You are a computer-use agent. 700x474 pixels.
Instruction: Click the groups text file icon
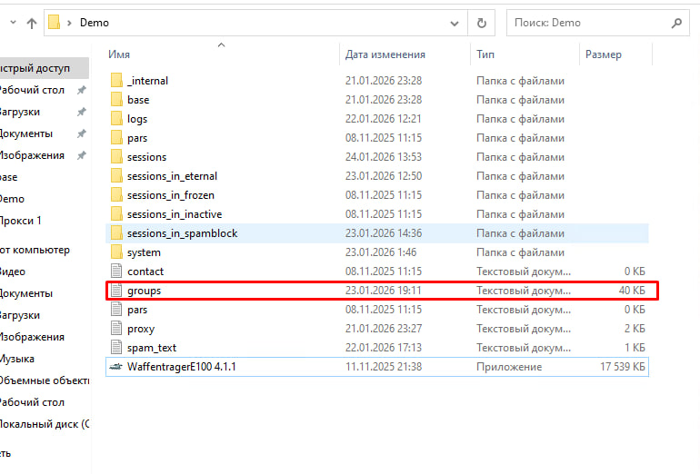click(115, 291)
